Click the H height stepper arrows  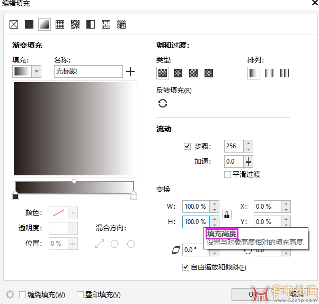coord(215,221)
